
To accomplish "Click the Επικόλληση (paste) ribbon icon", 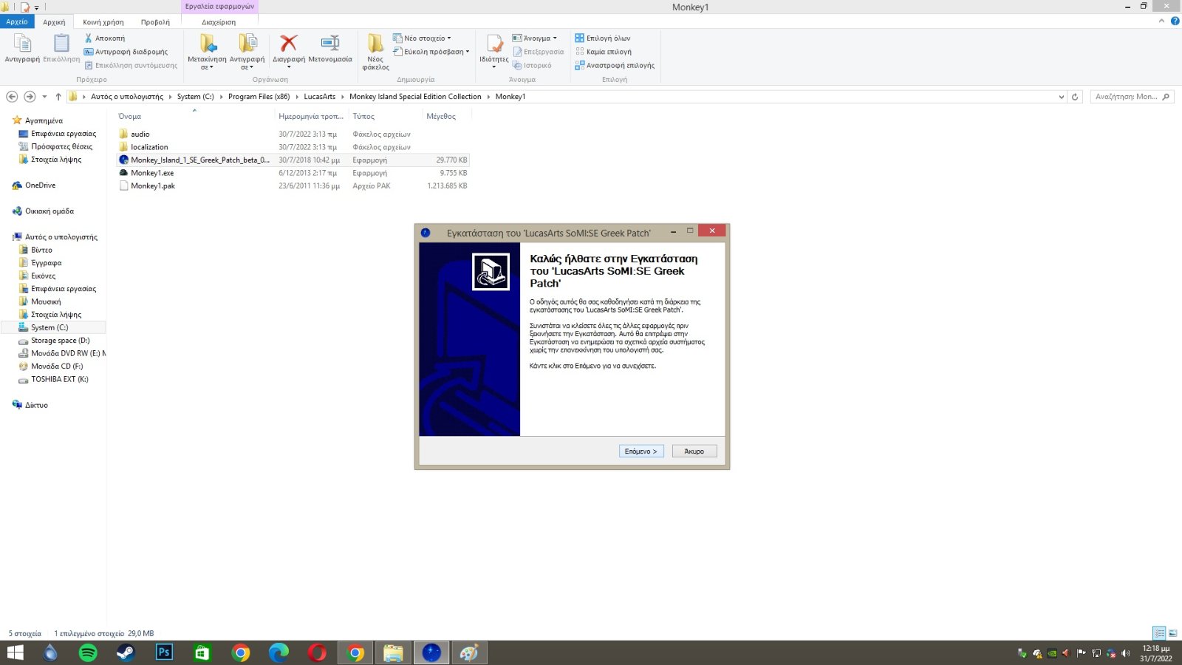I will (x=61, y=44).
